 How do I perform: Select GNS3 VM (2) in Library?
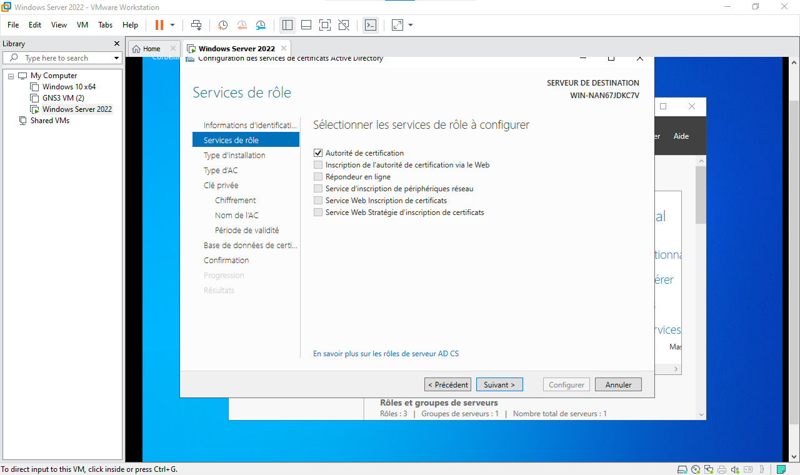(x=63, y=98)
